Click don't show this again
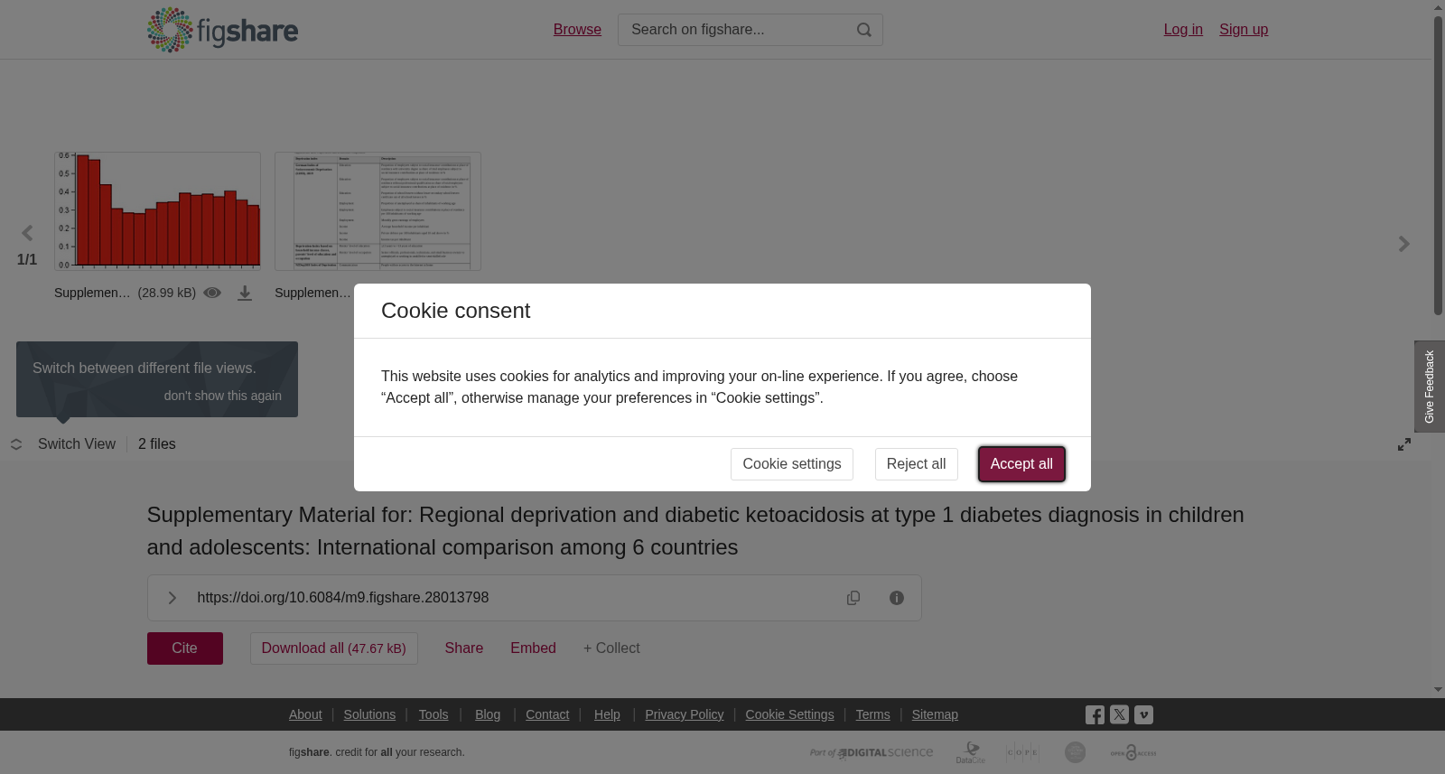The width and height of the screenshot is (1445, 774). tap(222, 396)
